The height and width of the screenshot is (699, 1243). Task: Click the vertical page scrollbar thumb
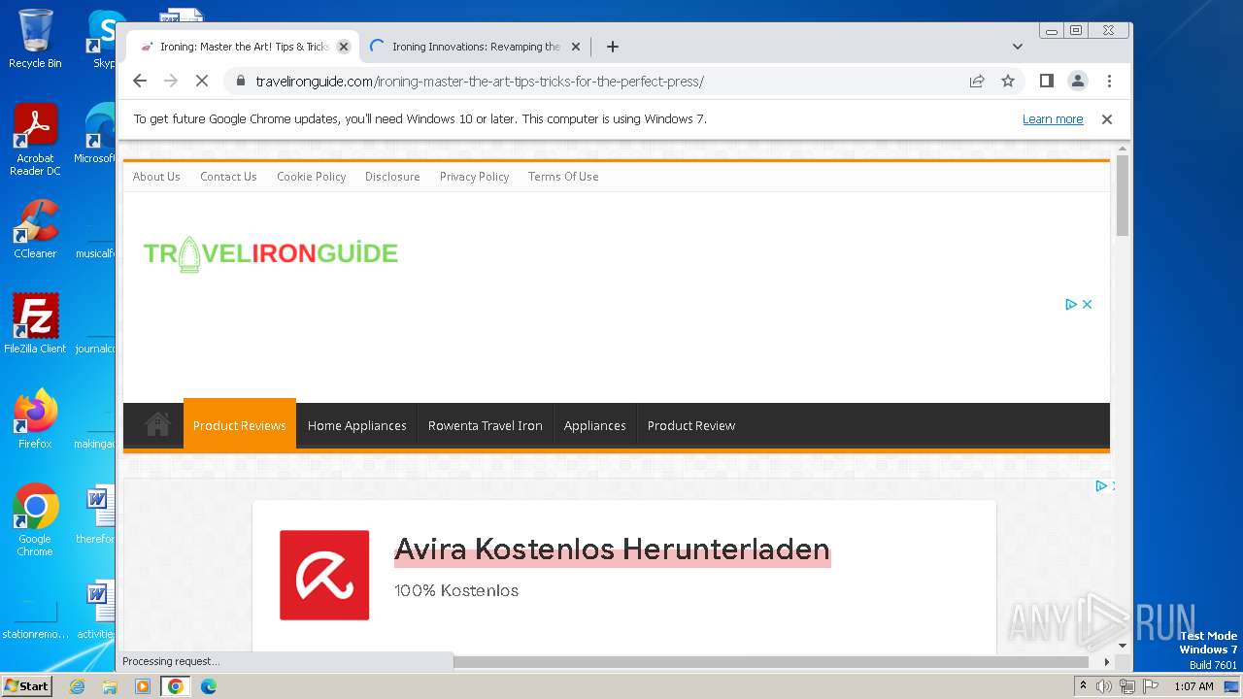[1123, 194]
